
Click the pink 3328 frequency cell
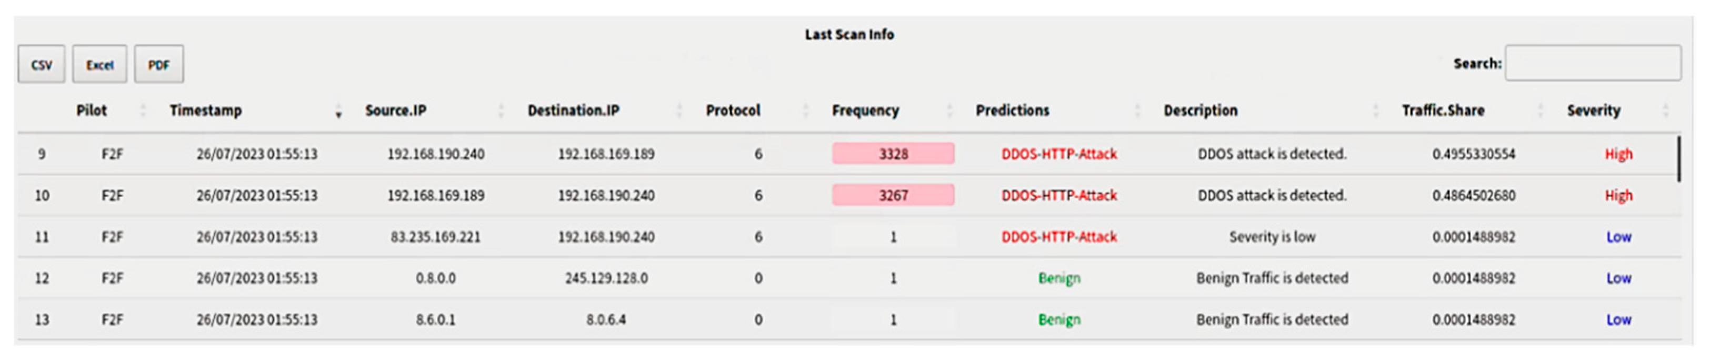pyautogui.click(x=893, y=154)
